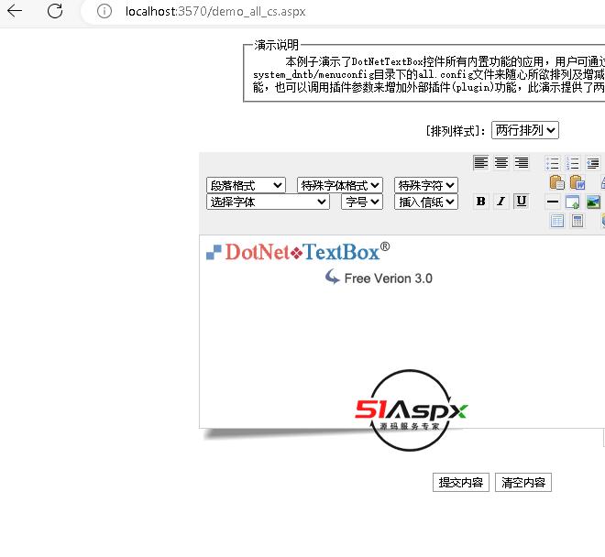Image resolution: width=605 pixels, height=557 pixels.
Task: Open the 两行排列 layout style dropdown
Action: point(524,130)
